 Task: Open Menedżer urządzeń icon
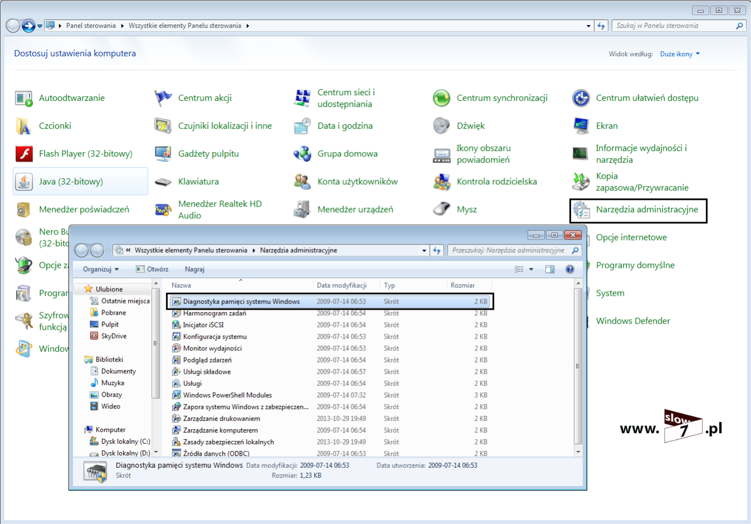click(x=302, y=210)
